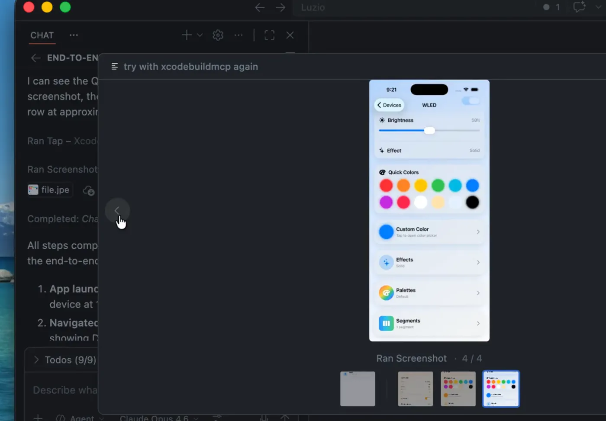
Task: Click the 'Ran Tap' line in chat
Action: point(62,141)
